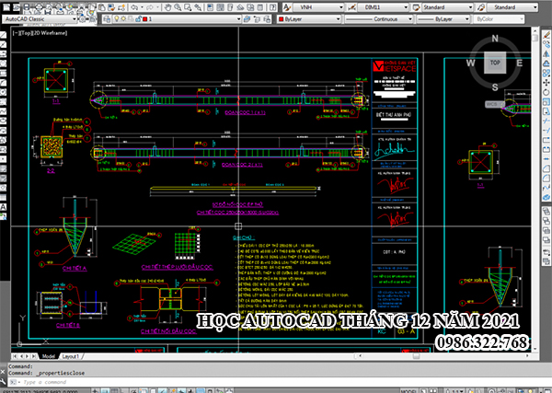
Task: Expand the Undo history arrow
Action: (x=142, y=7)
